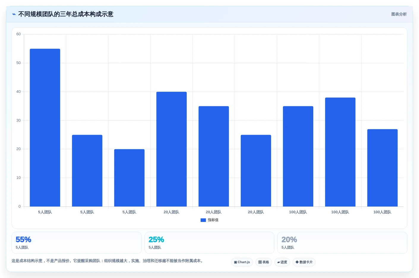Click the 5人团队 bar with value 25
This screenshot has width=419, height=278.
(x=87, y=171)
